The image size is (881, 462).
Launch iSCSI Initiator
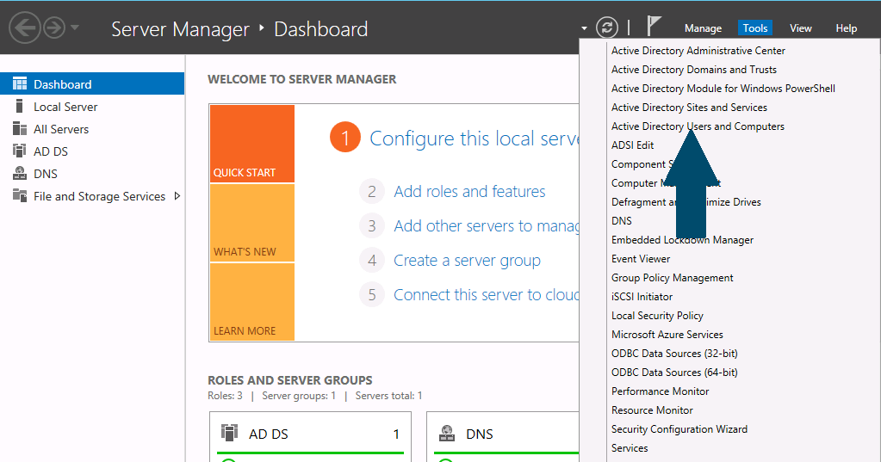pyautogui.click(x=642, y=297)
